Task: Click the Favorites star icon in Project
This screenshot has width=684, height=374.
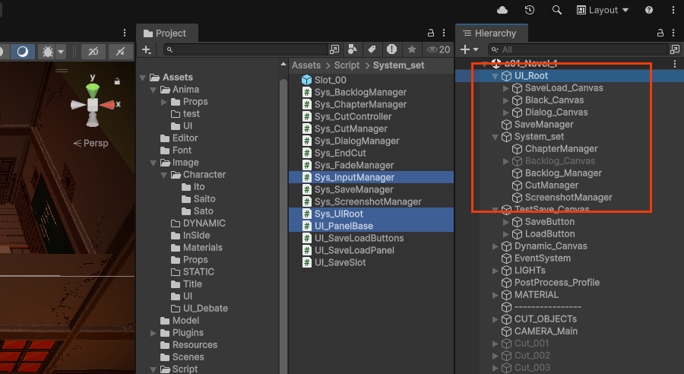Action: pyautogui.click(x=411, y=49)
